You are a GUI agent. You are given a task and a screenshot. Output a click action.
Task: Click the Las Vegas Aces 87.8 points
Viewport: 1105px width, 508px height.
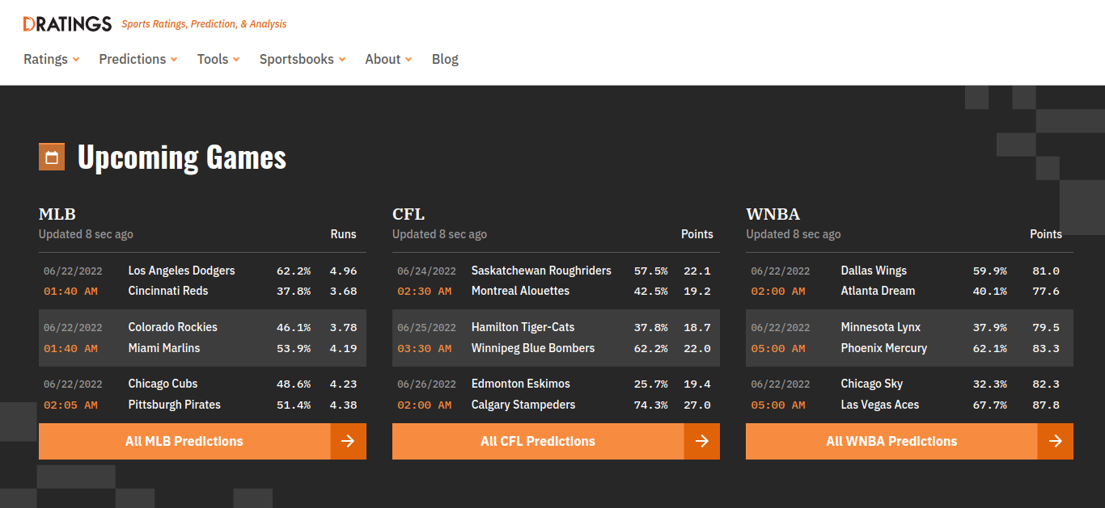click(1046, 405)
